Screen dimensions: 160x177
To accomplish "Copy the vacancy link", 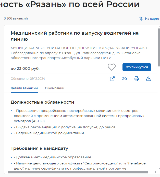I will [x=124, y=79].
